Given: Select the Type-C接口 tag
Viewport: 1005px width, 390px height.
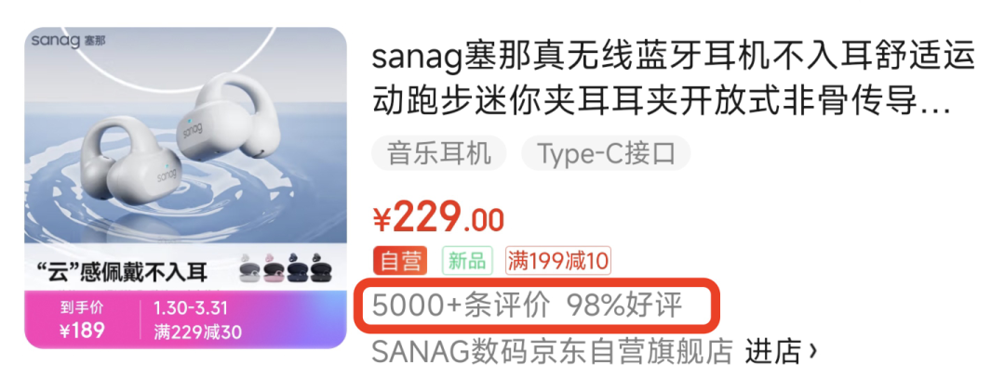Looking at the screenshot, I should coord(606,153).
